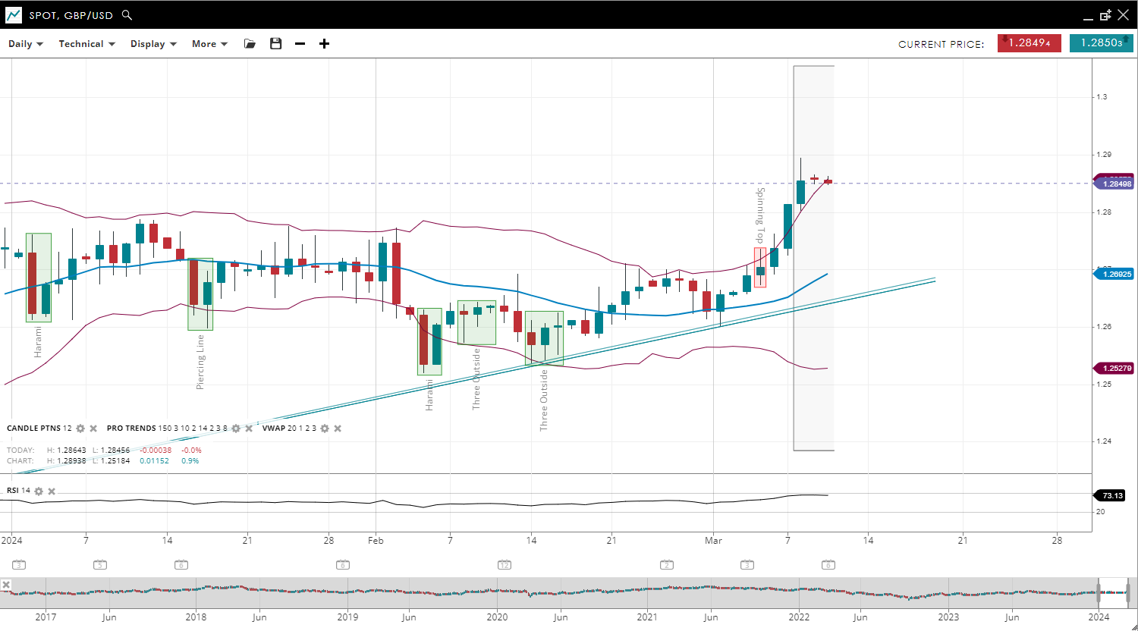1138x631 pixels.
Task: Open Candle Ptns indicator settings gear
Action: [80, 429]
